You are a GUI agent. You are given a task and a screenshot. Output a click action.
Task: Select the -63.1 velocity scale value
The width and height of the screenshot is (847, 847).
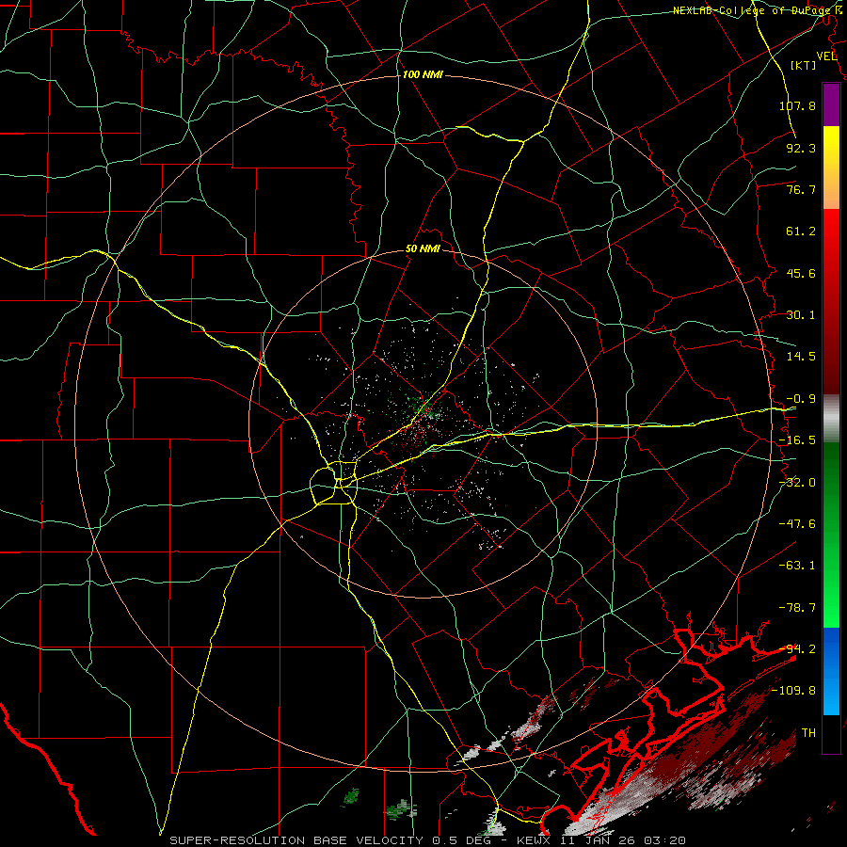[x=797, y=566]
